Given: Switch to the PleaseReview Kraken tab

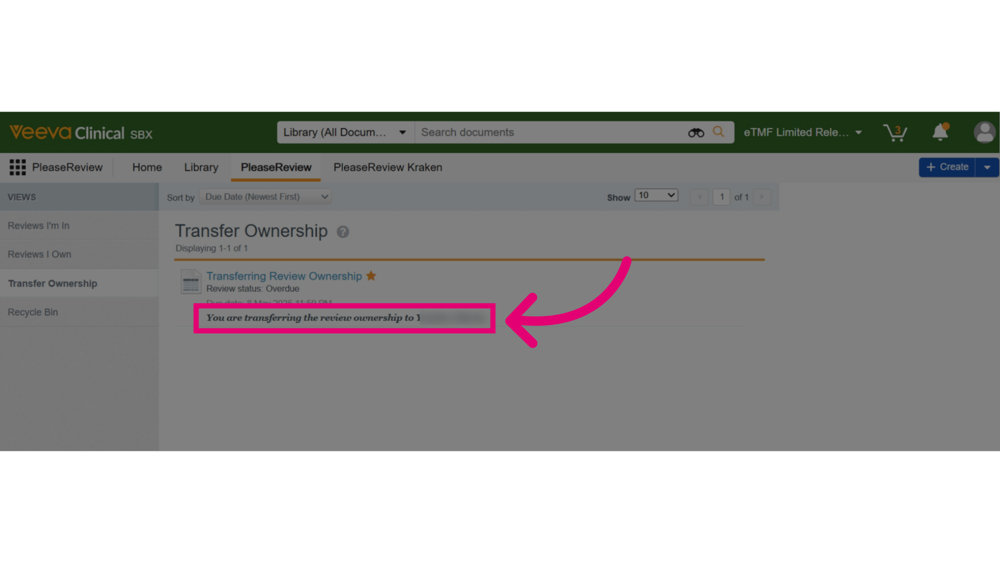Looking at the screenshot, I should [x=387, y=167].
